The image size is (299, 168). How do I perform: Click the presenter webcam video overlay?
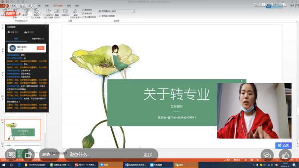tap(254, 111)
